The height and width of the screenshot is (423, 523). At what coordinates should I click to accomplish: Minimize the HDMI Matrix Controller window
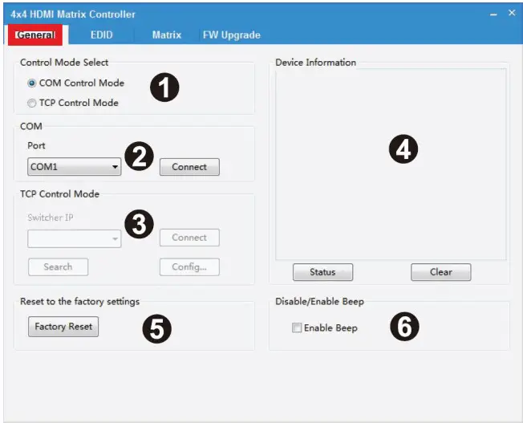[493, 14]
